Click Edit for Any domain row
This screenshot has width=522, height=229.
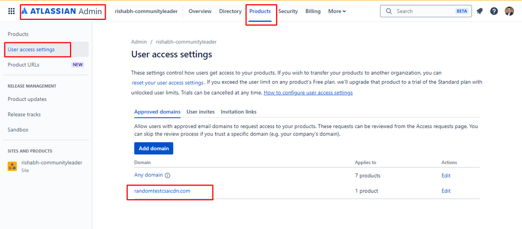click(446, 176)
